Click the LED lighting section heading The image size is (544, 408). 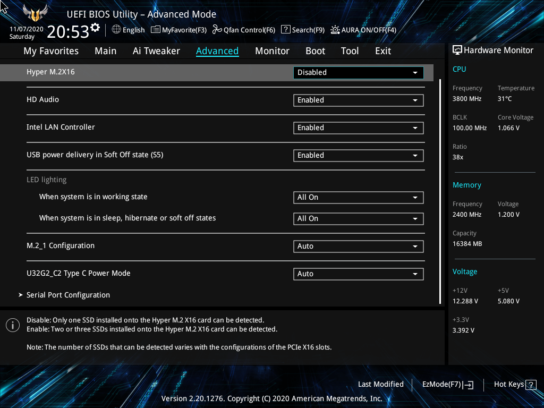point(47,180)
